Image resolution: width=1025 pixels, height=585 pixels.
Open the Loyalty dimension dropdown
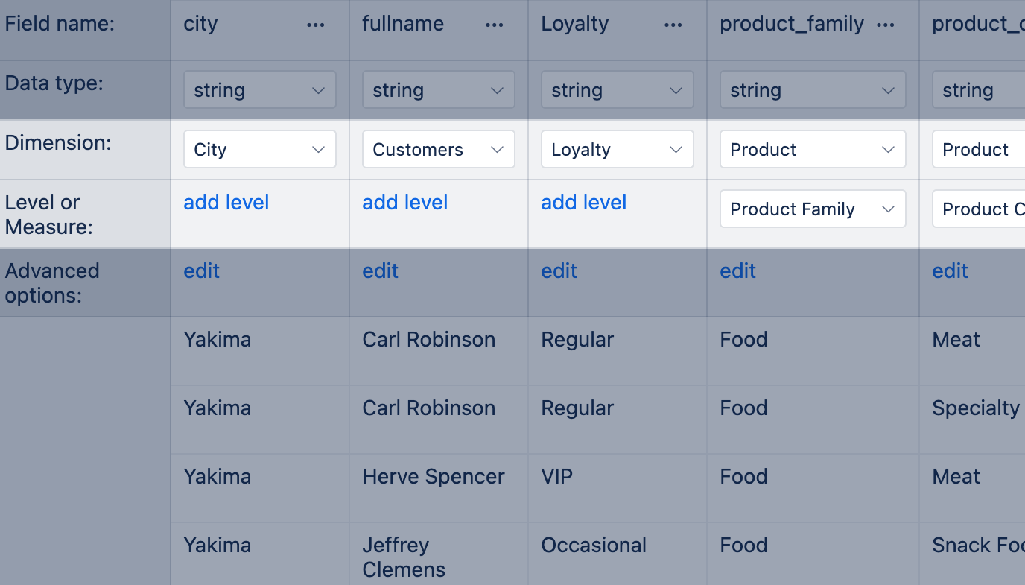coord(618,150)
